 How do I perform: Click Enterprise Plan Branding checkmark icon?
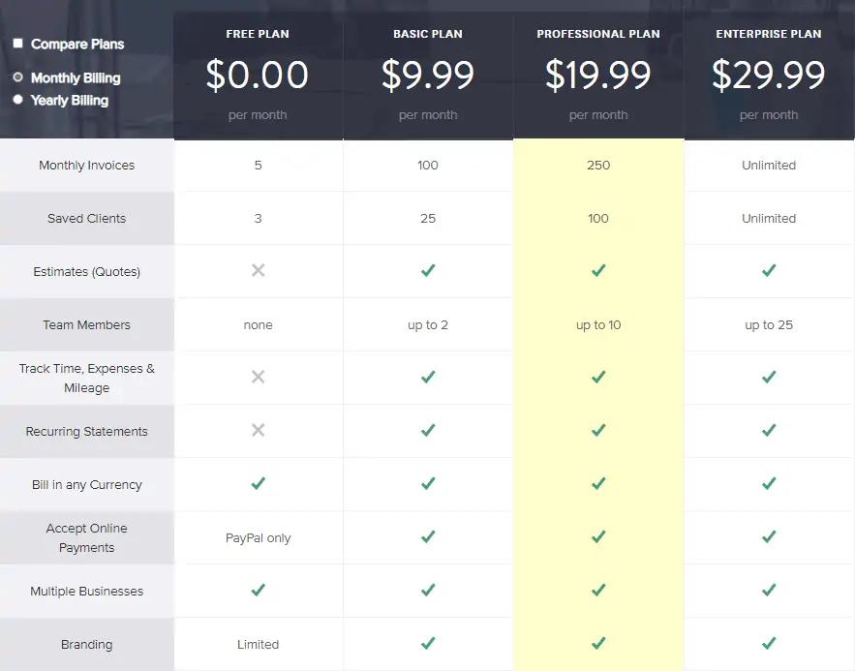(x=769, y=643)
